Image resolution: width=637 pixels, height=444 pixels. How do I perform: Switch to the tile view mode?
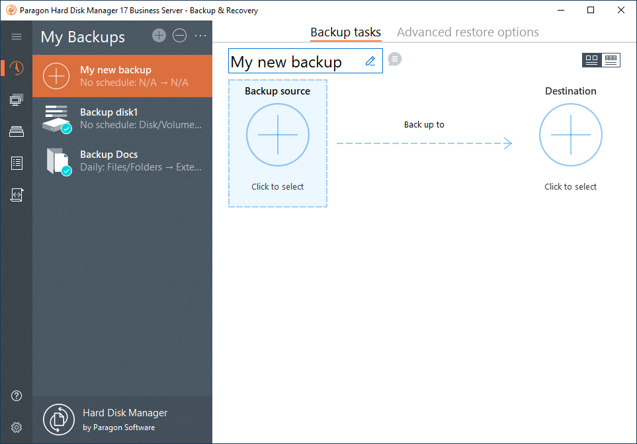click(591, 60)
